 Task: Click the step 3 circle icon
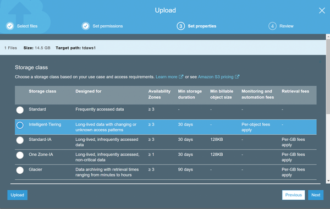point(180,26)
